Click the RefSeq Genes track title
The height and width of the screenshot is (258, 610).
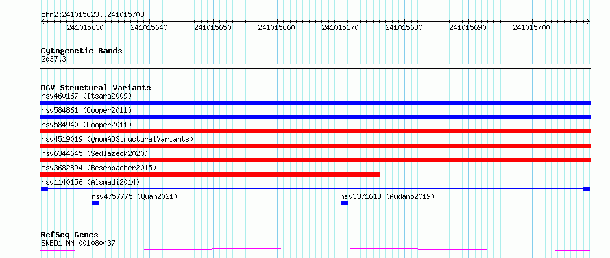click(69, 235)
